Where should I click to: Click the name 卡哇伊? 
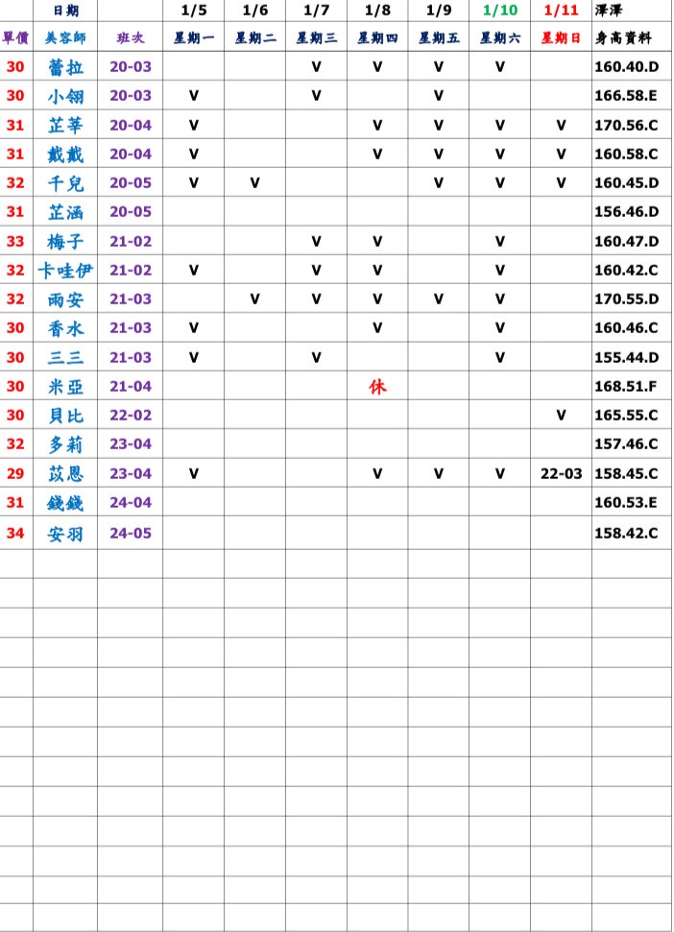pyautogui.click(x=65, y=271)
